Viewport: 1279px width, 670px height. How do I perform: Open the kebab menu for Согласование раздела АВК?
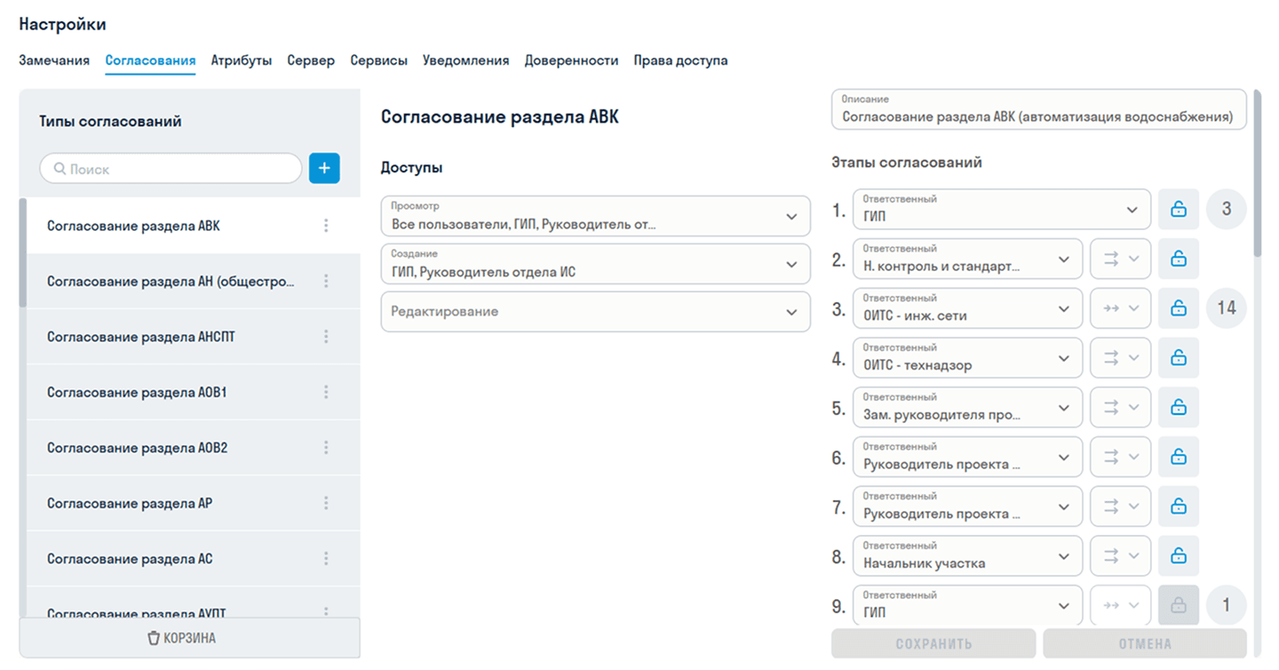(x=326, y=225)
